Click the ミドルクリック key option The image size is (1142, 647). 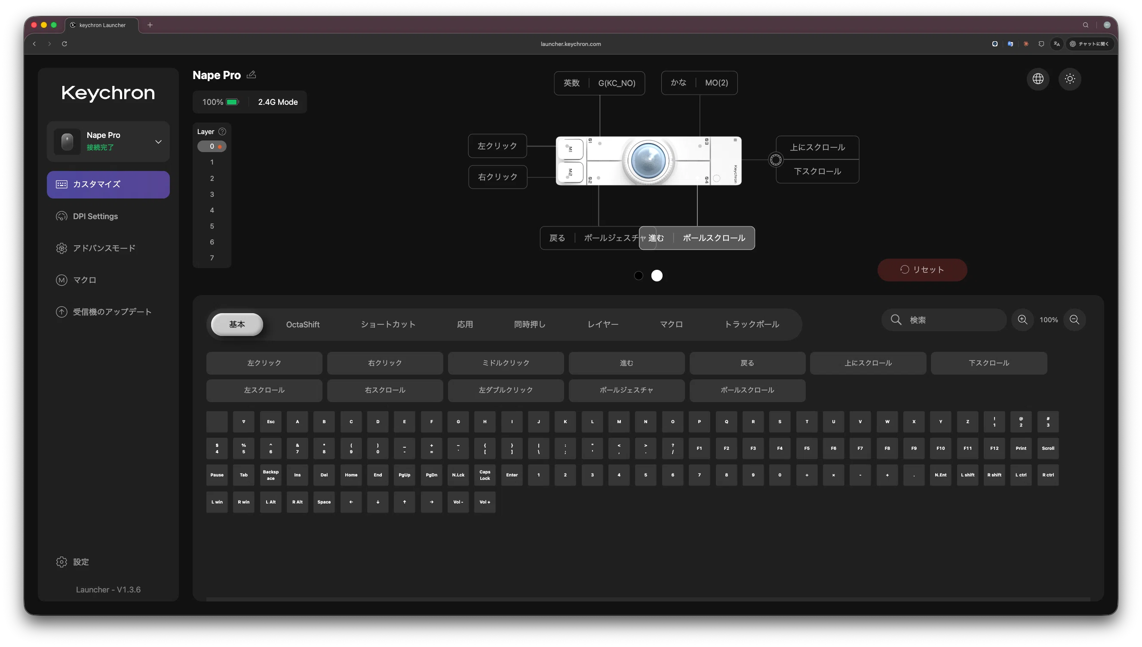point(506,363)
